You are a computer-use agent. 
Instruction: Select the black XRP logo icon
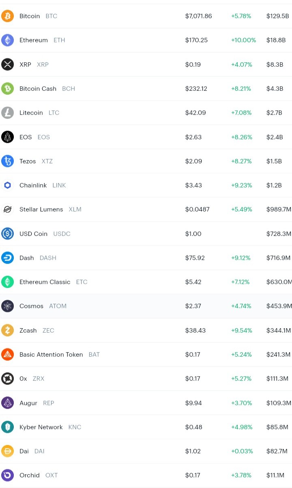(x=7, y=64)
